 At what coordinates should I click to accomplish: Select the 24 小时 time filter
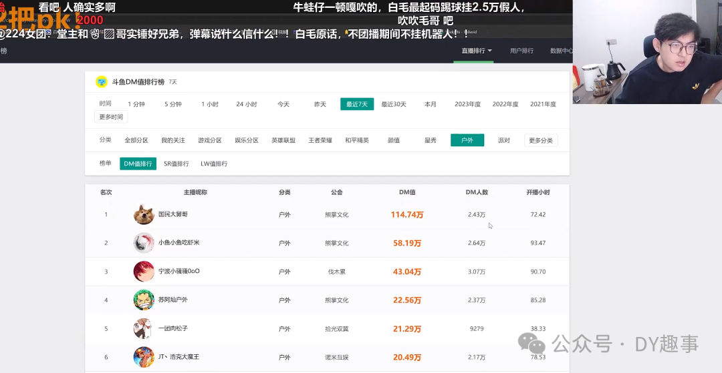click(247, 104)
